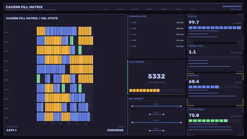Click the SEAL 1 integrity slider track
Screen dimensions: 247x139
coord(156,106)
